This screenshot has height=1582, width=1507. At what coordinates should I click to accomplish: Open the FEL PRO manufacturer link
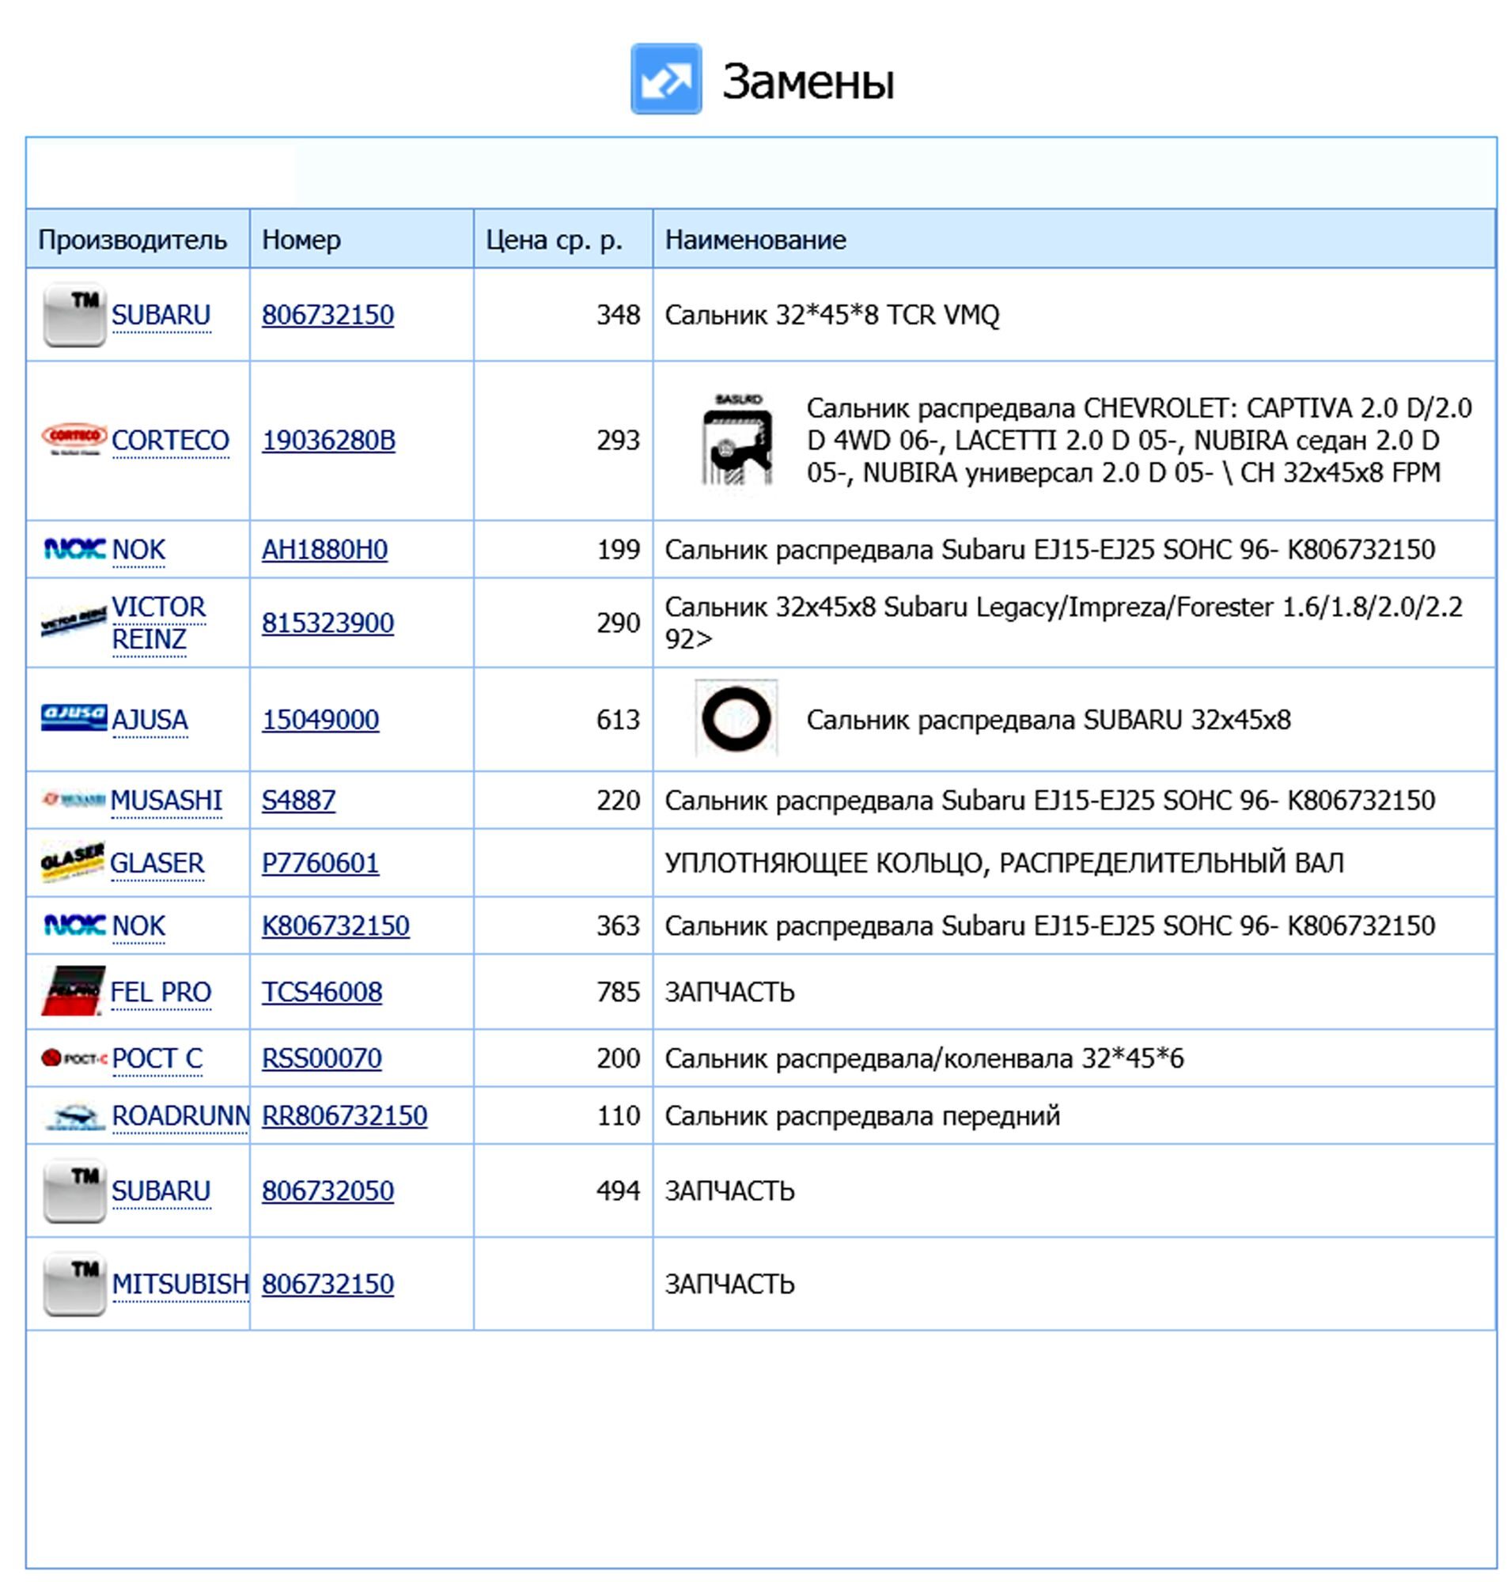tap(161, 992)
